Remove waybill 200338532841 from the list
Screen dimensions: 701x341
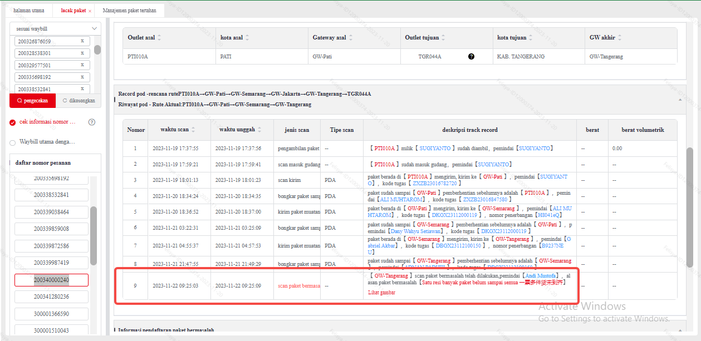click(82, 89)
